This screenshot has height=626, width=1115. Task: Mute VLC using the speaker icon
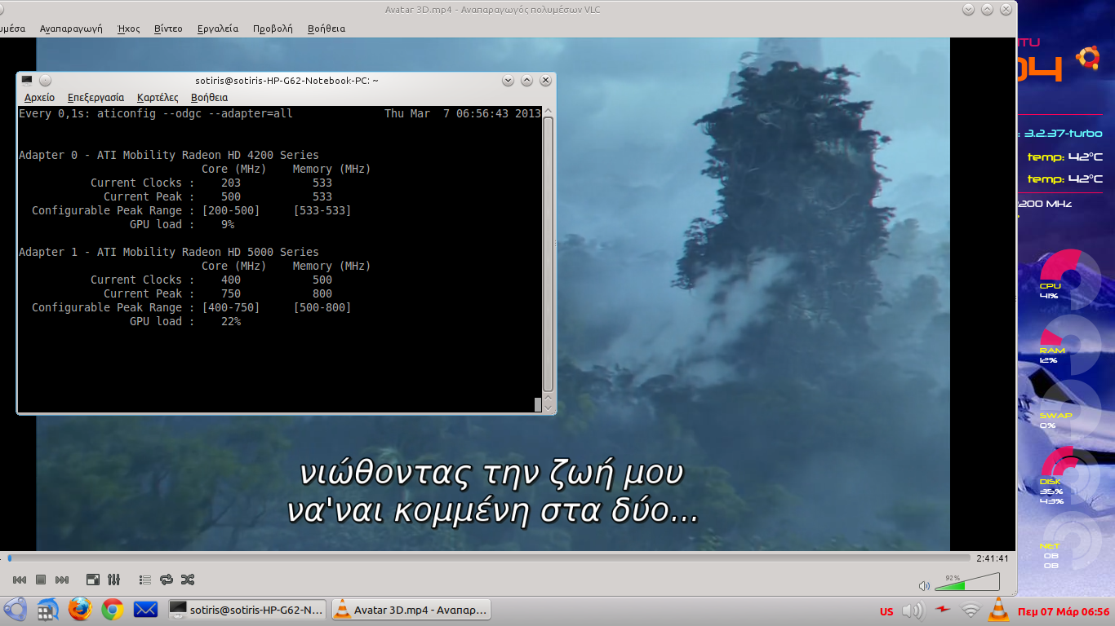(924, 585)
